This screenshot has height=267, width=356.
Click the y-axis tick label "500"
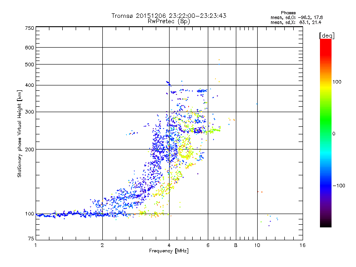pos(30,65)
